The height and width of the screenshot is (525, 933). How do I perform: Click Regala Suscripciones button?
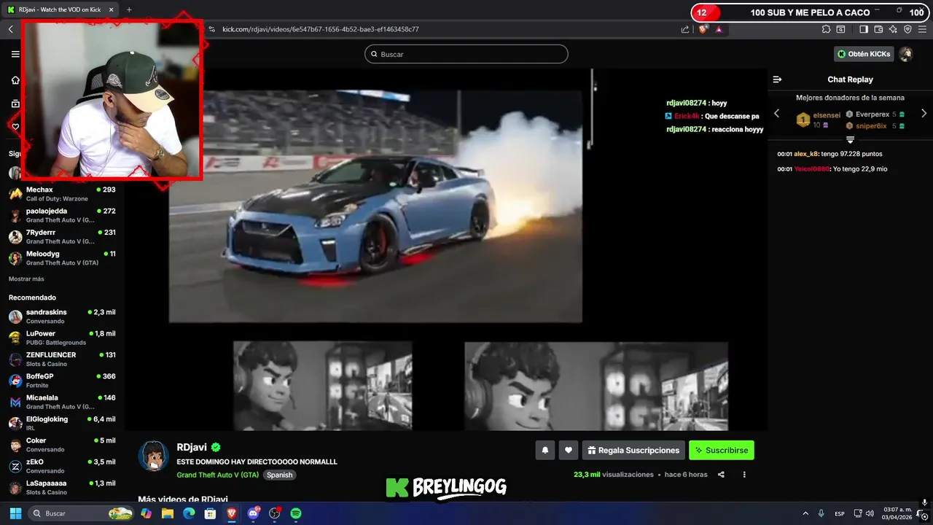[x=633, y=450]
